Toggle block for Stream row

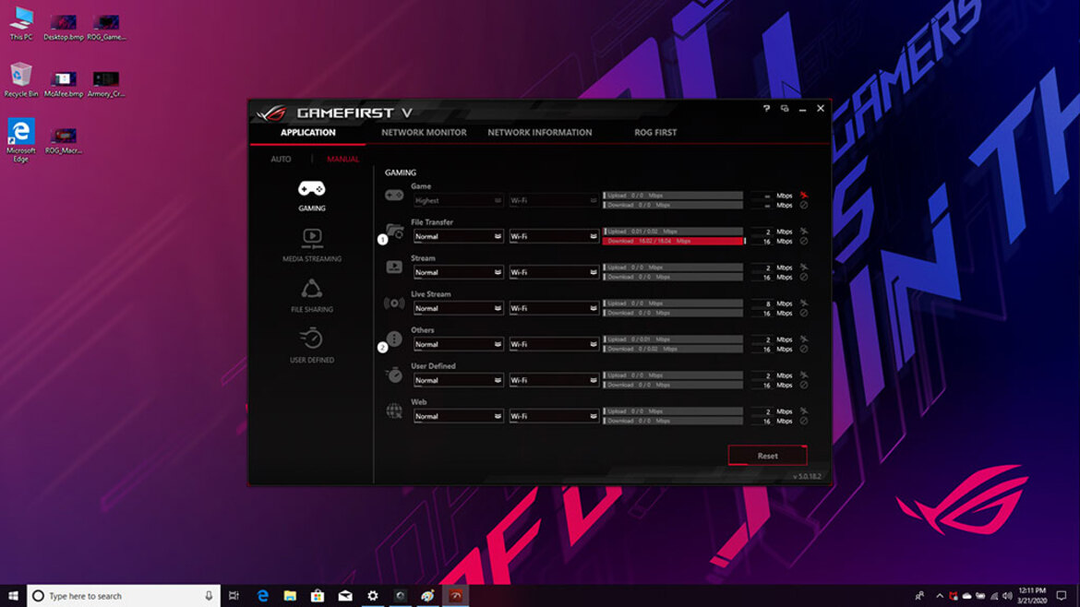803,278
